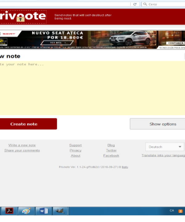Click the Privnote logo
This screenshot has height=222, width=185.
point(23,17)
